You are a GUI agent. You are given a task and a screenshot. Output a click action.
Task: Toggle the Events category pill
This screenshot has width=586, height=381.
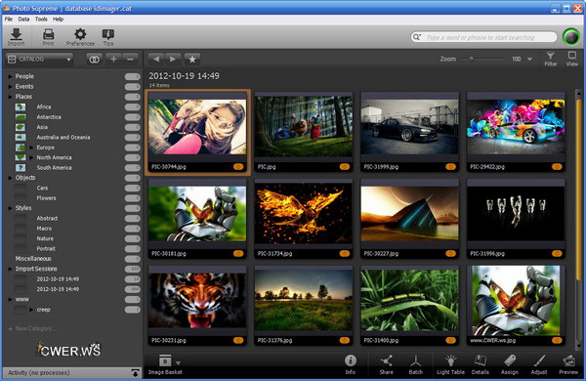132,87
